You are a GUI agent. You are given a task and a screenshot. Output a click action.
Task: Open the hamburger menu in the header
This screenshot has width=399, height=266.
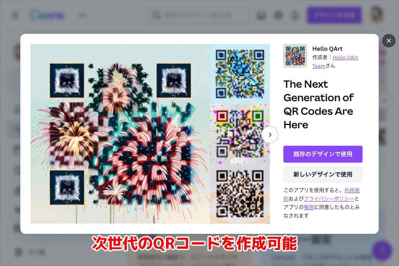pyautogui.click(x=16, y=15)
